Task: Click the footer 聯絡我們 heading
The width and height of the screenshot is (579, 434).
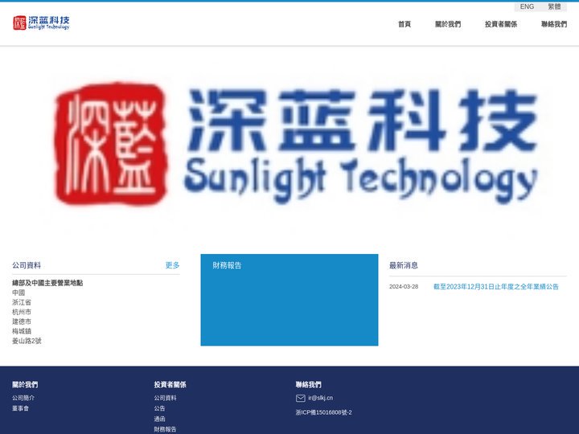Action: [x=309, y=384]
